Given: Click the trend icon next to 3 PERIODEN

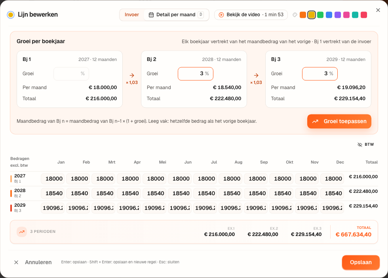Looking at the screenshot, I should pos(22,232).
